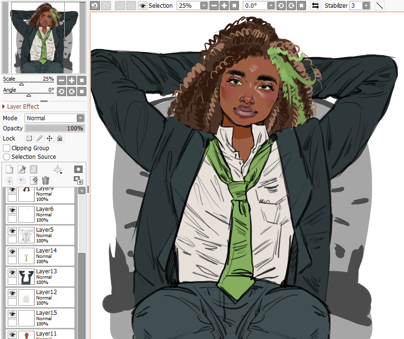Toggle lock moving arrows icon
The height and width of the screenshot is (339, 404).
(x=49, y=139)
